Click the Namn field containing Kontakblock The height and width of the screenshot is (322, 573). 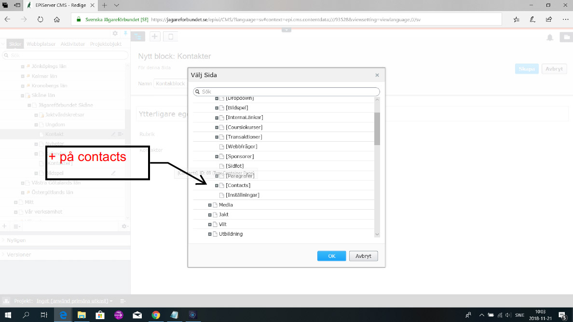171,83
